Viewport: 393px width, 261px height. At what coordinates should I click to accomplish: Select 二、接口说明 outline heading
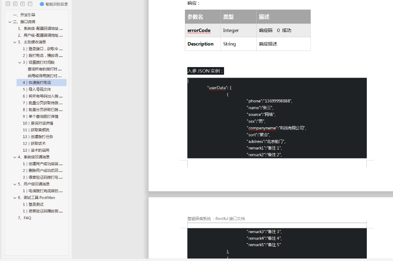click(x=24, y=22)
